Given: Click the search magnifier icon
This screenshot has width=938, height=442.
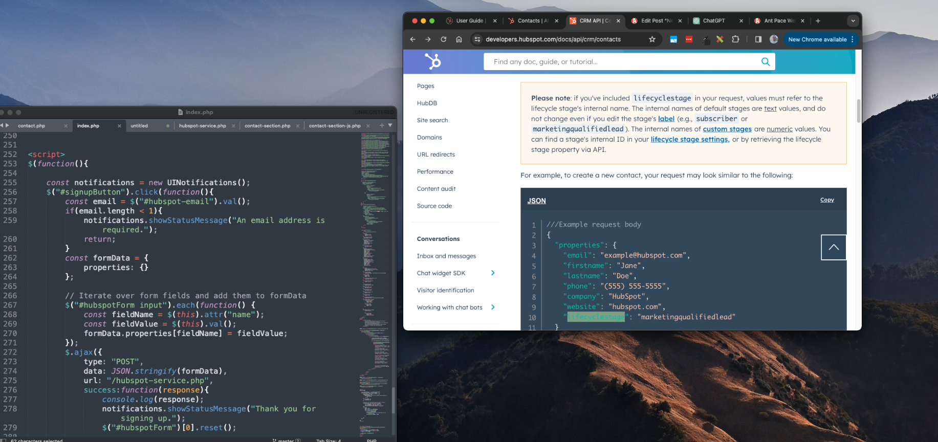Looking at the screenshot, I should (766, 61).
